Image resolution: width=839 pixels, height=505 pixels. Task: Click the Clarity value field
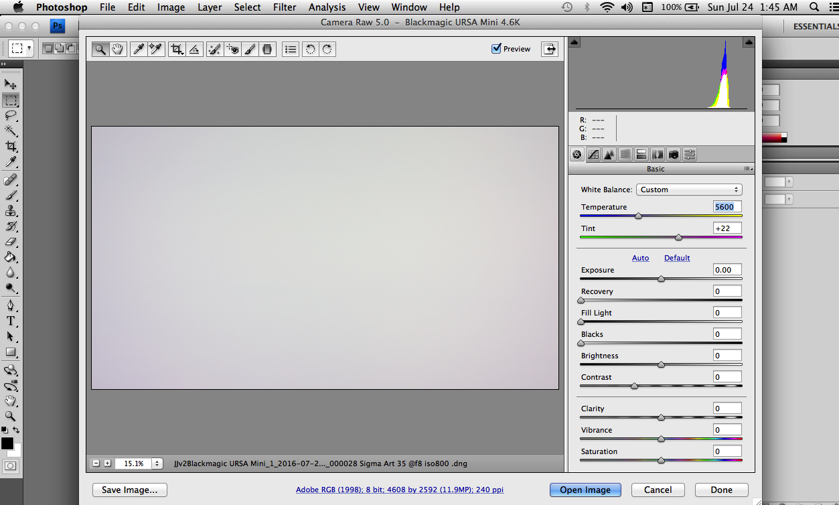727,409
